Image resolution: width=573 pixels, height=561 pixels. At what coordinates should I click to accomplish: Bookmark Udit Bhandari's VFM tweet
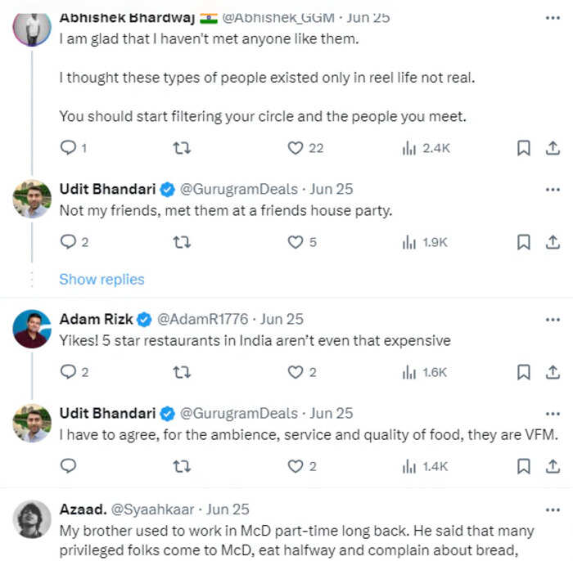[523, 466]
